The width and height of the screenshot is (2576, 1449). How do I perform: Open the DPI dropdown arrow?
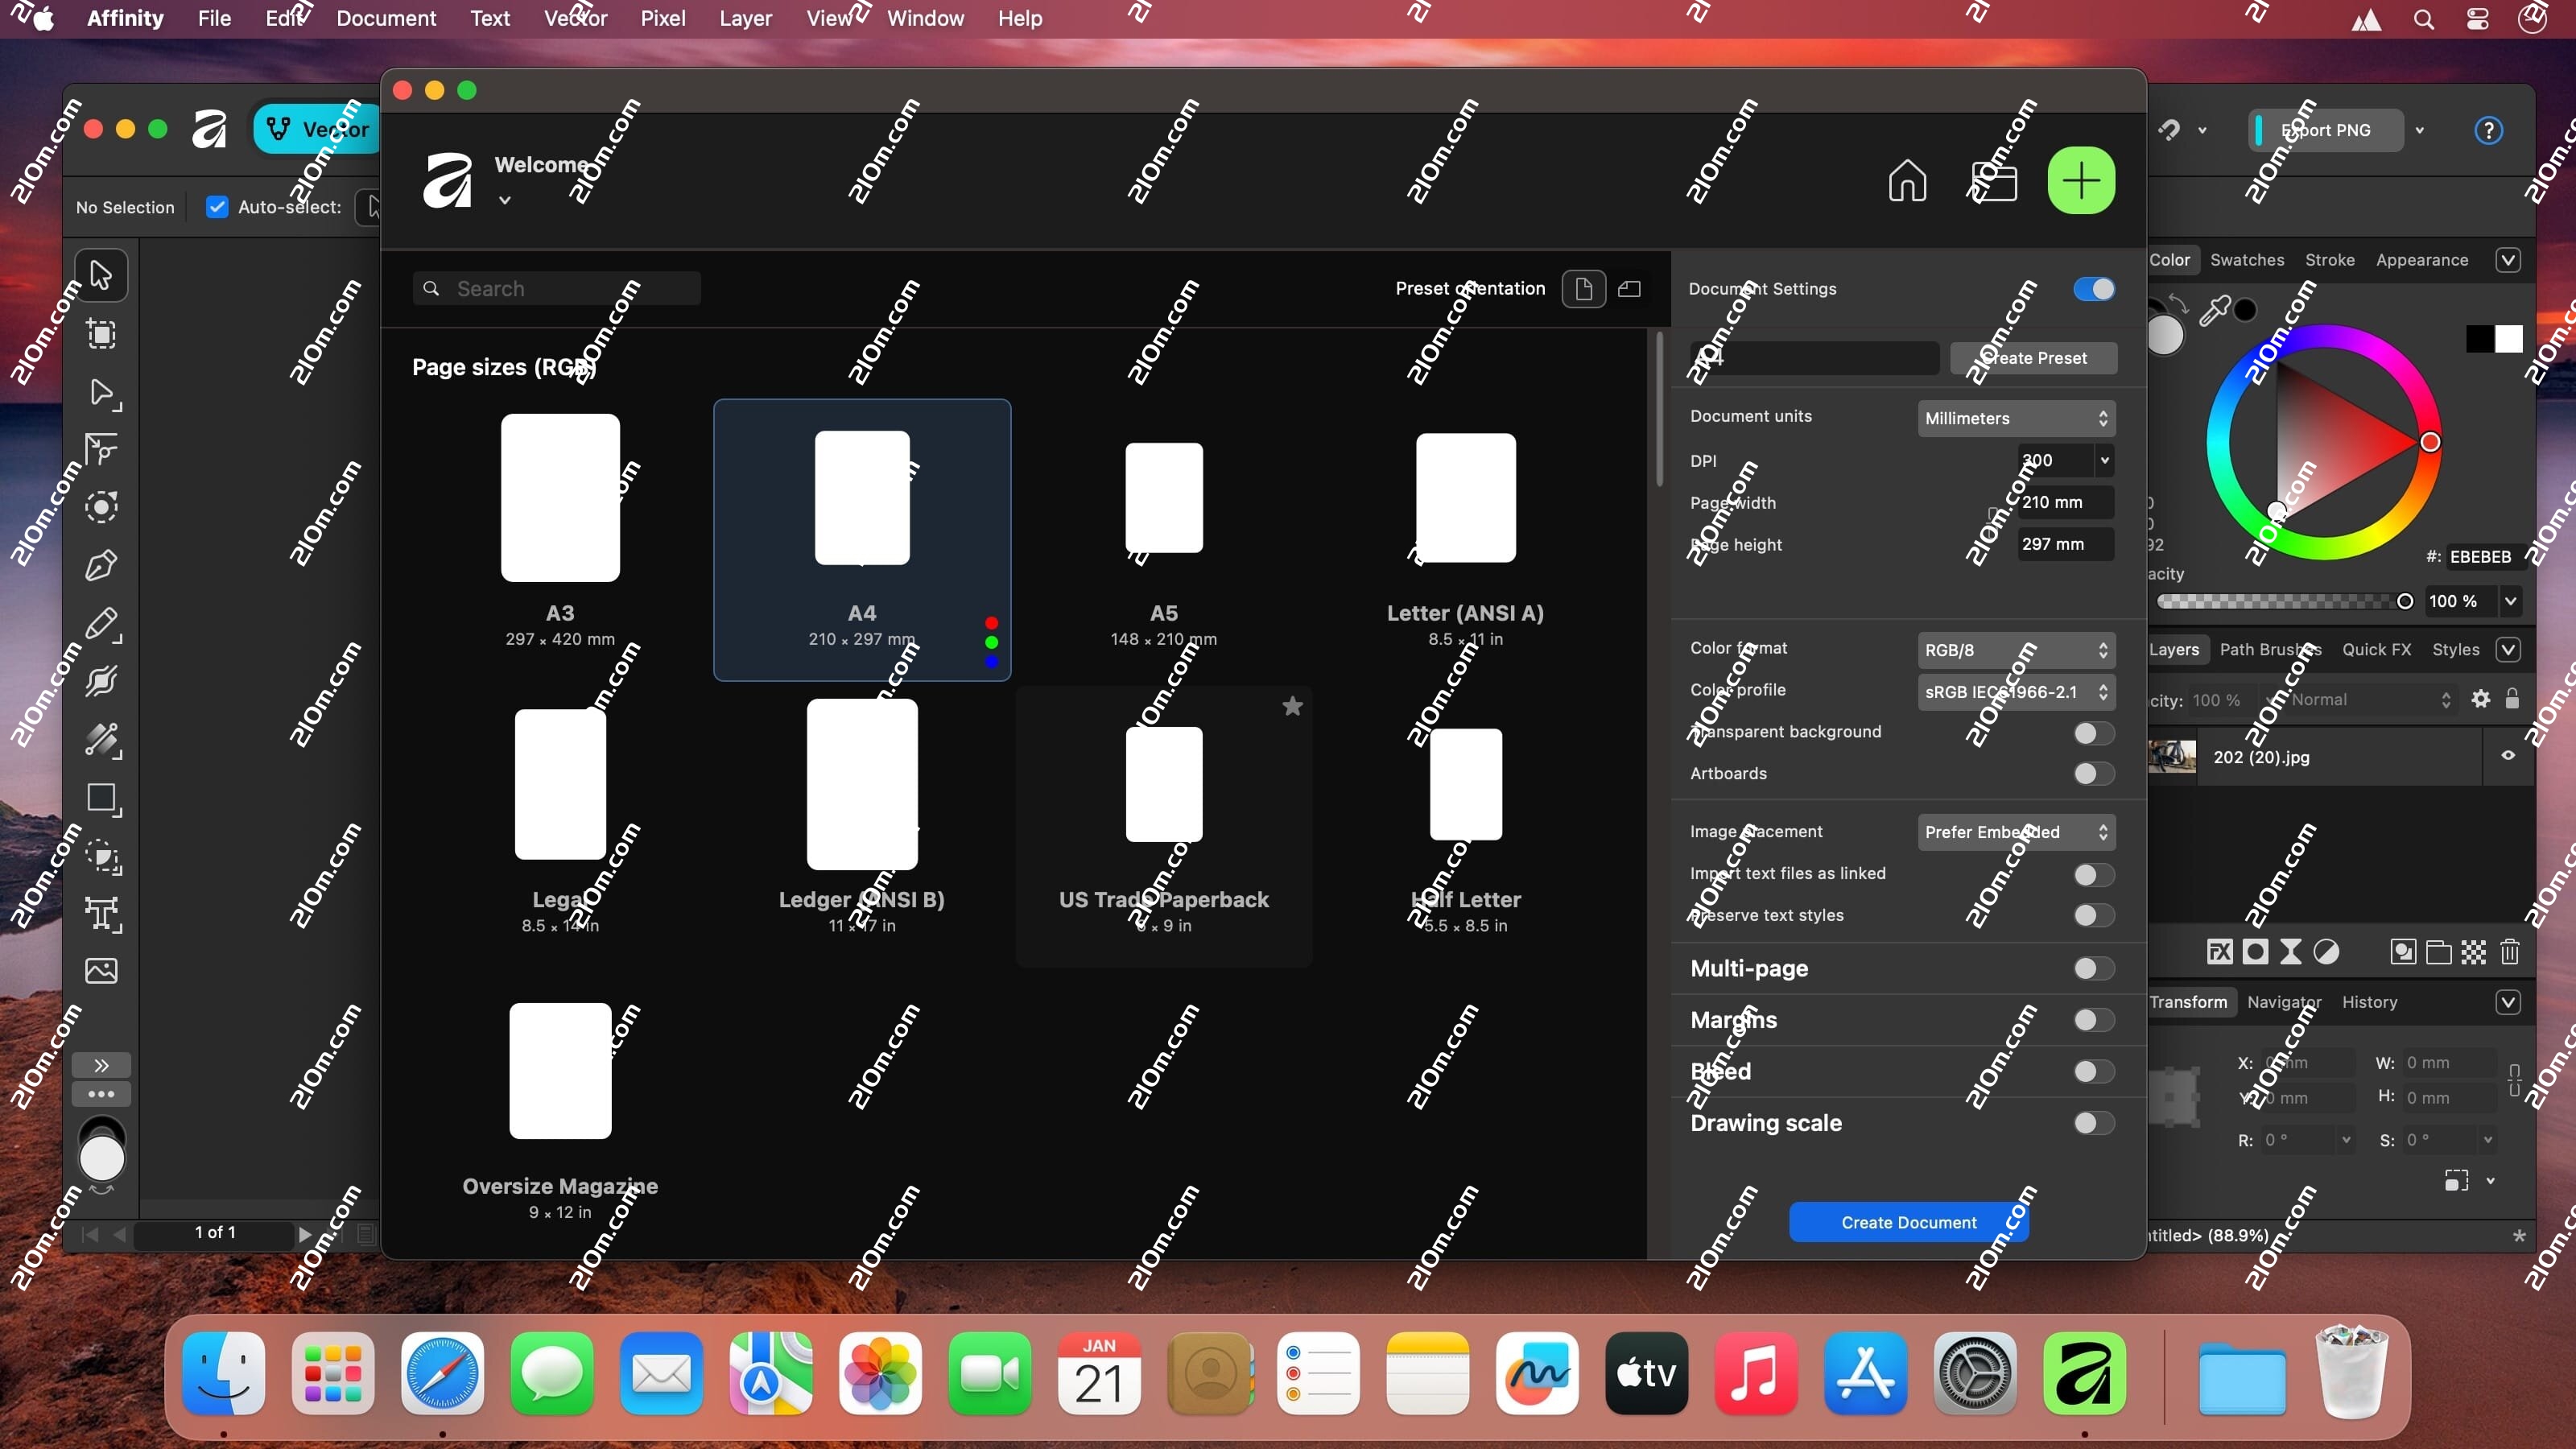(x=2104, y=460)
